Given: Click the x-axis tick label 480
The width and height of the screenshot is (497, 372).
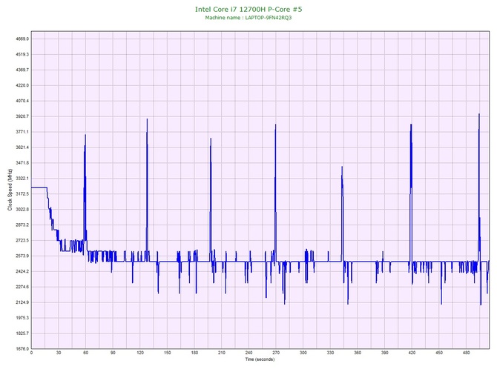Looking at the screenshot, I should 467,353.
